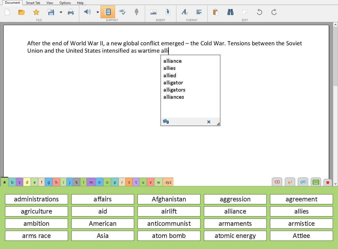Insert the word 'armistice' from grid
This screenshot has height=249, width=338.
pyautogui.click(x=302, y=224)
